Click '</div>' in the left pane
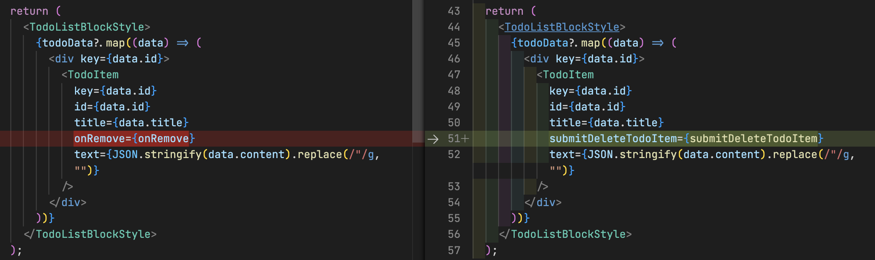Image resolution: width=875 pixels, height=260 pixels. pyautogui.click(x=68, y=202)
